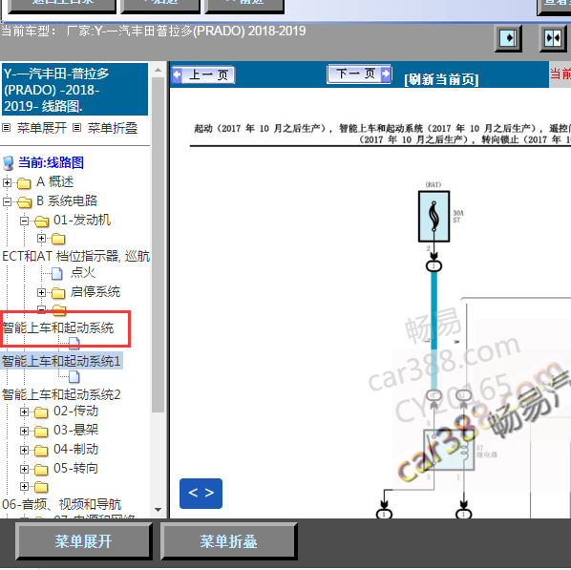Open the 点火 document
This screenshot has width=571, height=570.
point(83,272)
